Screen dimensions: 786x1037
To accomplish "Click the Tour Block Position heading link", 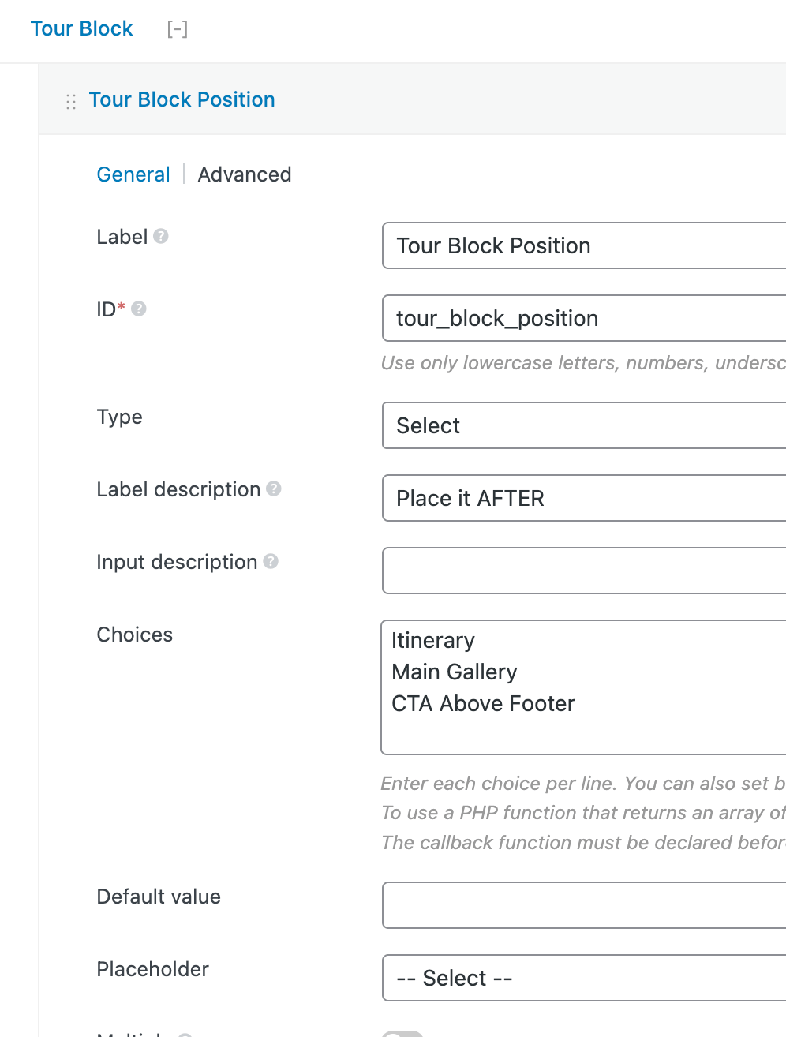I will point(182,100).
